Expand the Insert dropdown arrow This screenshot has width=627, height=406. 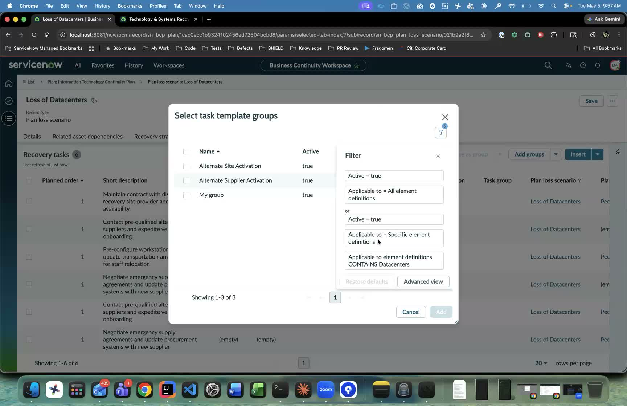[597, 154]
